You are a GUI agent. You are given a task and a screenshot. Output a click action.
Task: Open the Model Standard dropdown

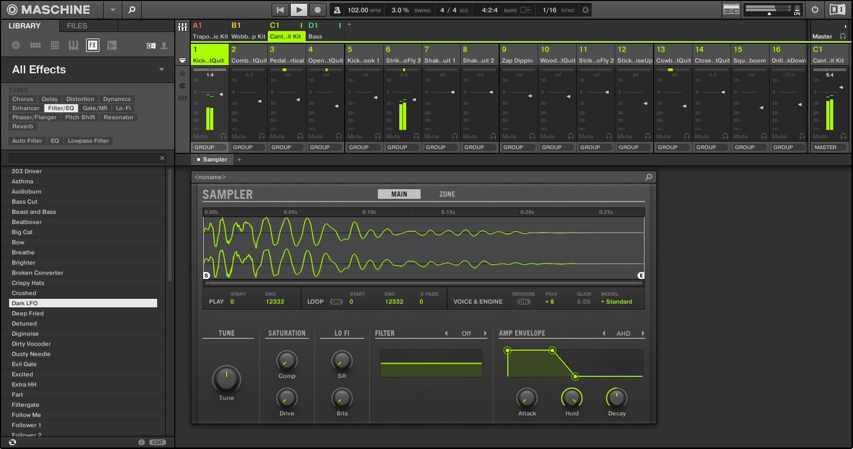pos(616,302)
